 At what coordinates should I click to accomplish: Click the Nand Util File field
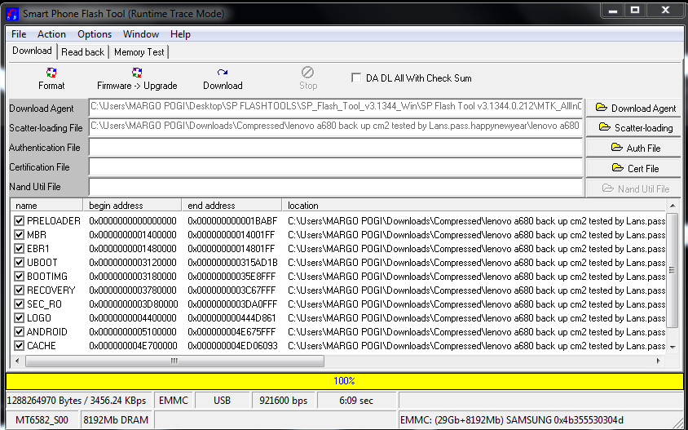pyautogui.click(x=336, y=187)
